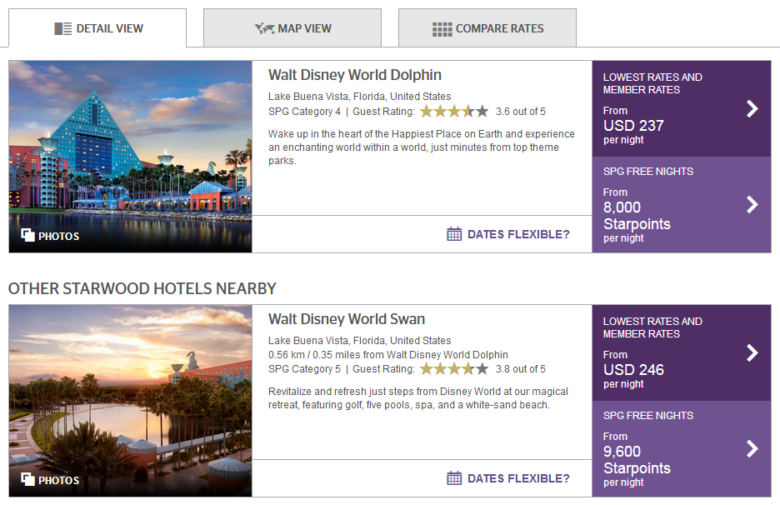Click the Detail View list icon
The width and height of the screenshot is (780, 505).
tap(63, 29)
